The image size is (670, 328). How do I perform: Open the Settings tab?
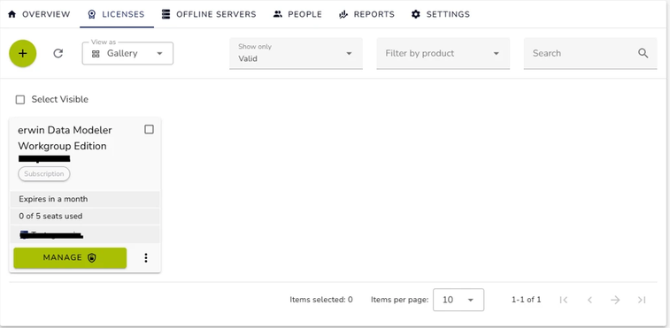point(441,14)
